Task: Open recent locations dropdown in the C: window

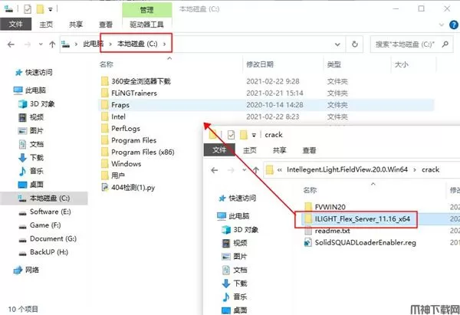Action: [41, 44]
